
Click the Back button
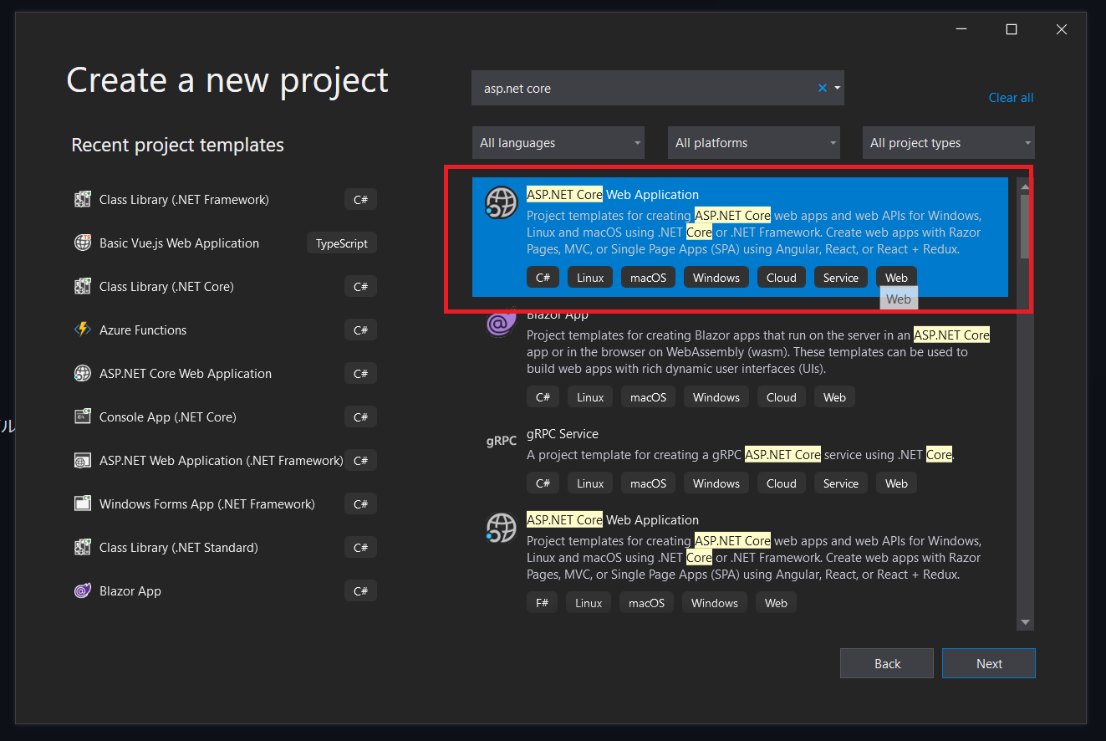click(x=887, y=663)
